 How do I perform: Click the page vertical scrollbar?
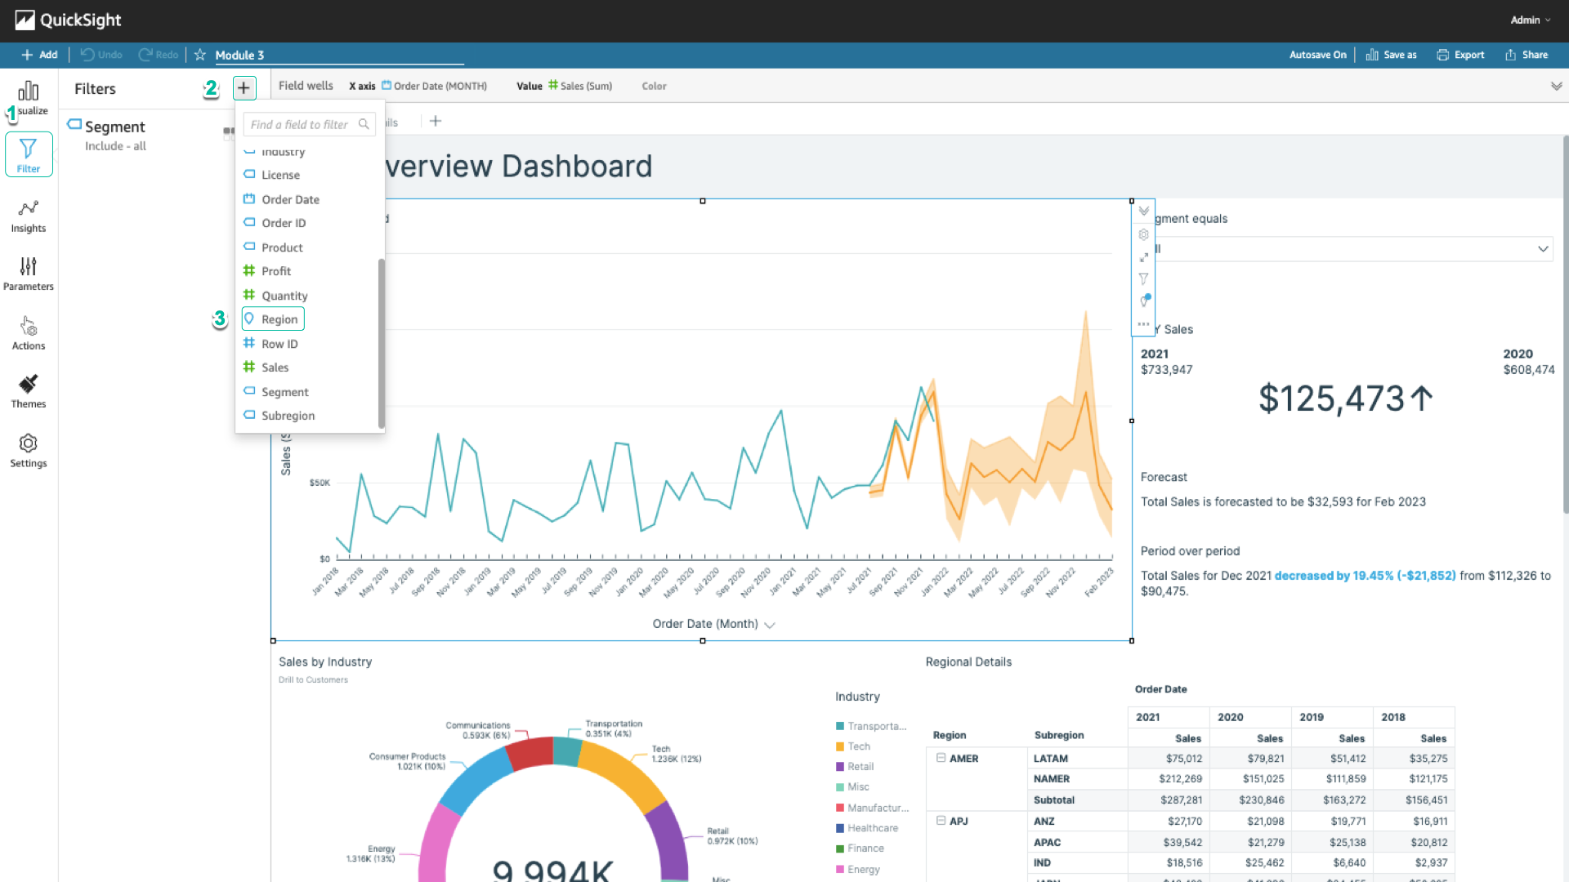click(1565, 325)
